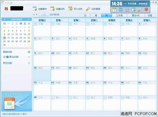This screenshot has height=117, width=158.
Task: Click the red power icon in the clock widget
Action: pos(146,9)
